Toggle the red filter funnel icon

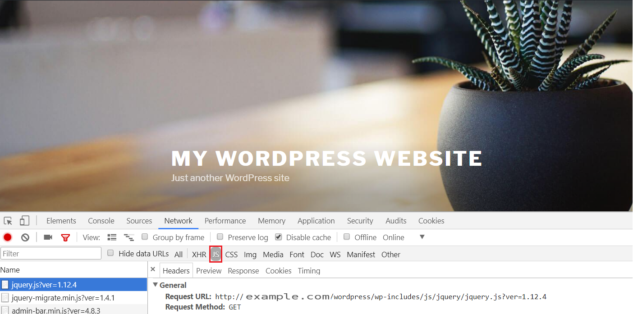tap(66, 237)
